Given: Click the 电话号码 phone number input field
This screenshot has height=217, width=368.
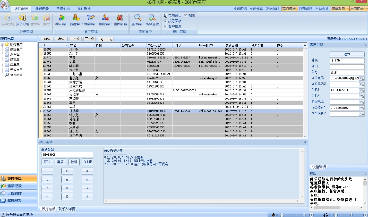Looking at the screenshot, I should 66,155.
